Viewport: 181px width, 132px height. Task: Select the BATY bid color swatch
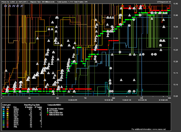(4, 125)
